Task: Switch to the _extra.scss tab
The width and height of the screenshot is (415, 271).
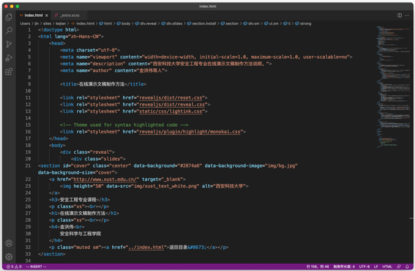Action: click(69, 16)
